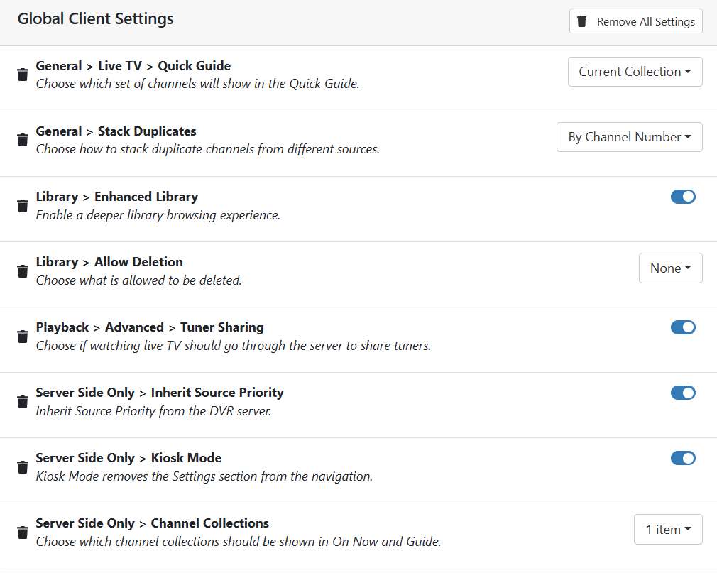
Task: Expand the 1 item Channel Collections dropdown
Action: coord(667,530)
